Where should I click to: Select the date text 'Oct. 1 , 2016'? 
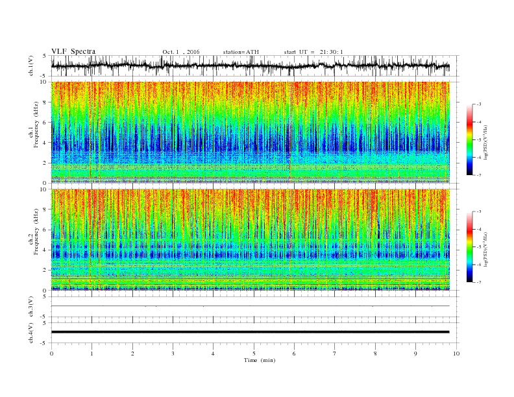coord(181,52)
